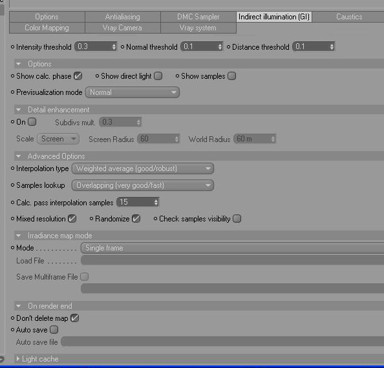
Task: Collapse the On render end section
Action: click(18, 306)
